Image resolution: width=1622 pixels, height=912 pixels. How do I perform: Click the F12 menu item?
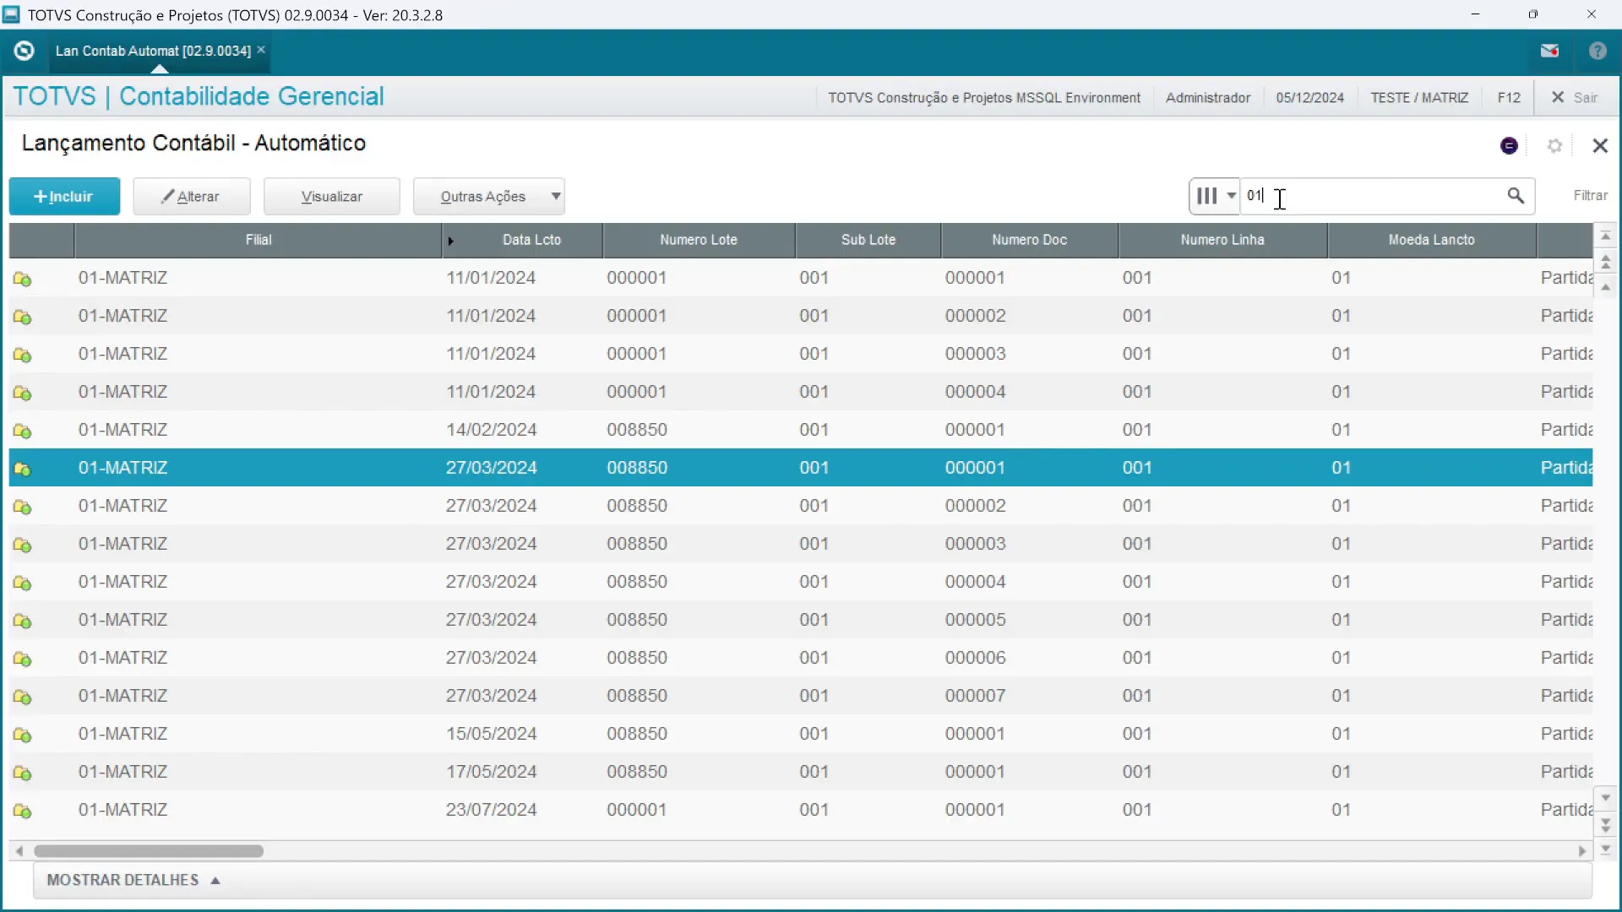(x=1509, y=97)
